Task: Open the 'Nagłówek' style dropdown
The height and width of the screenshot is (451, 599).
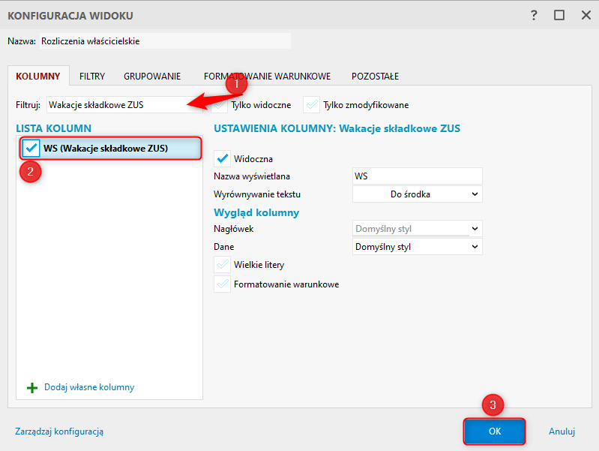Action: [x=417, y=229]
